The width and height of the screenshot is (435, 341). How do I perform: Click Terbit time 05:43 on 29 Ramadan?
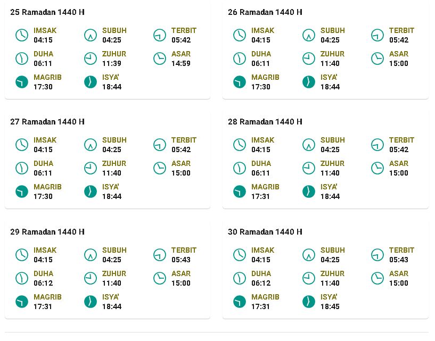tap(181, 260)
